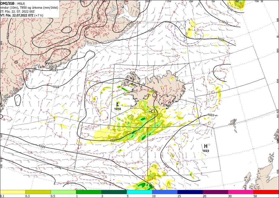Click the "1023" value under the H marker
This screenshot has width=279, height=198.
pyautogui.click(x=206, y=151)
